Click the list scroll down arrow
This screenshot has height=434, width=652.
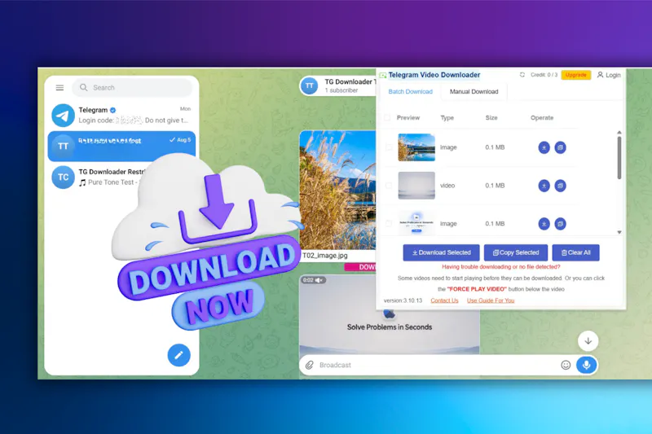(x=619, y=232)
